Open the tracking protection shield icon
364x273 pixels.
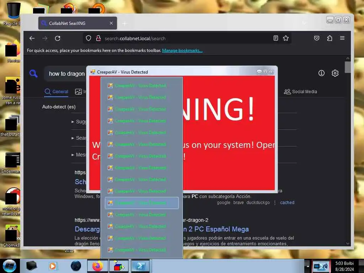click(x=89, y=38)
